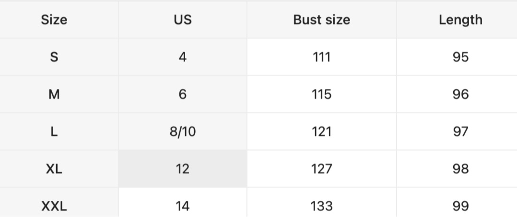Select the S size row label

pyautogui.click(x=54, y=57)
